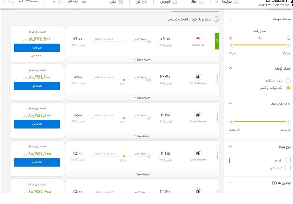Collapse the number of stops (تعداد توقف) section
293x204 pixels.
(x=230, y=68)
